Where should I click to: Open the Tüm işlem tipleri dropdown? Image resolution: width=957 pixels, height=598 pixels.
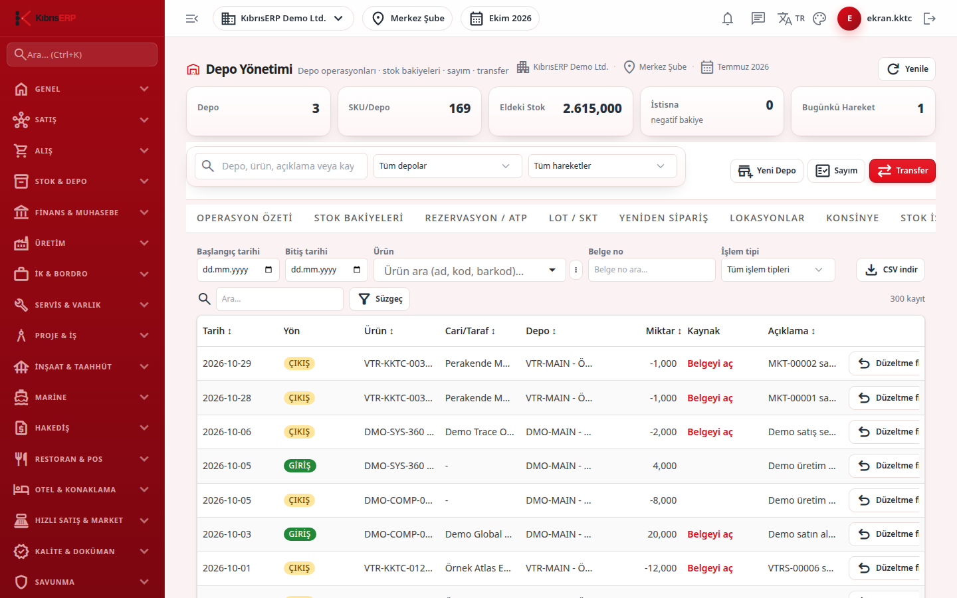[x=778, y=270]
